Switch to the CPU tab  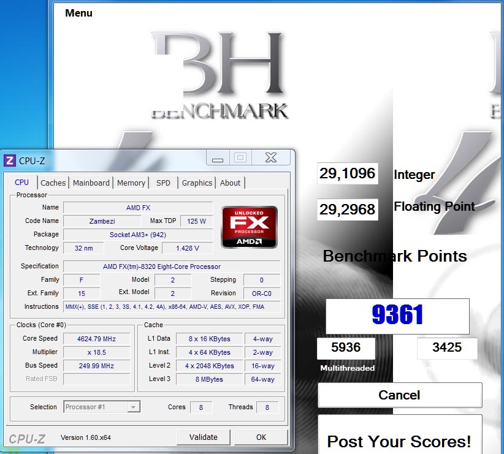[x=21, y=183]
